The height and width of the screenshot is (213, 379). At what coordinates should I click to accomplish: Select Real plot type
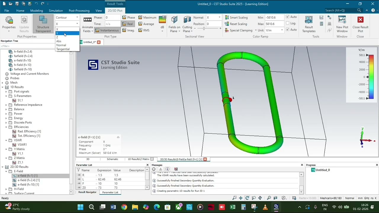[x=128, y=24]
